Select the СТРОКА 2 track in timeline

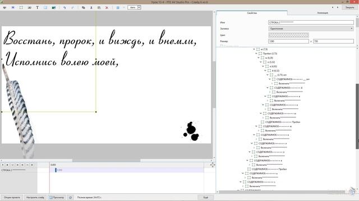click(19, 170)
